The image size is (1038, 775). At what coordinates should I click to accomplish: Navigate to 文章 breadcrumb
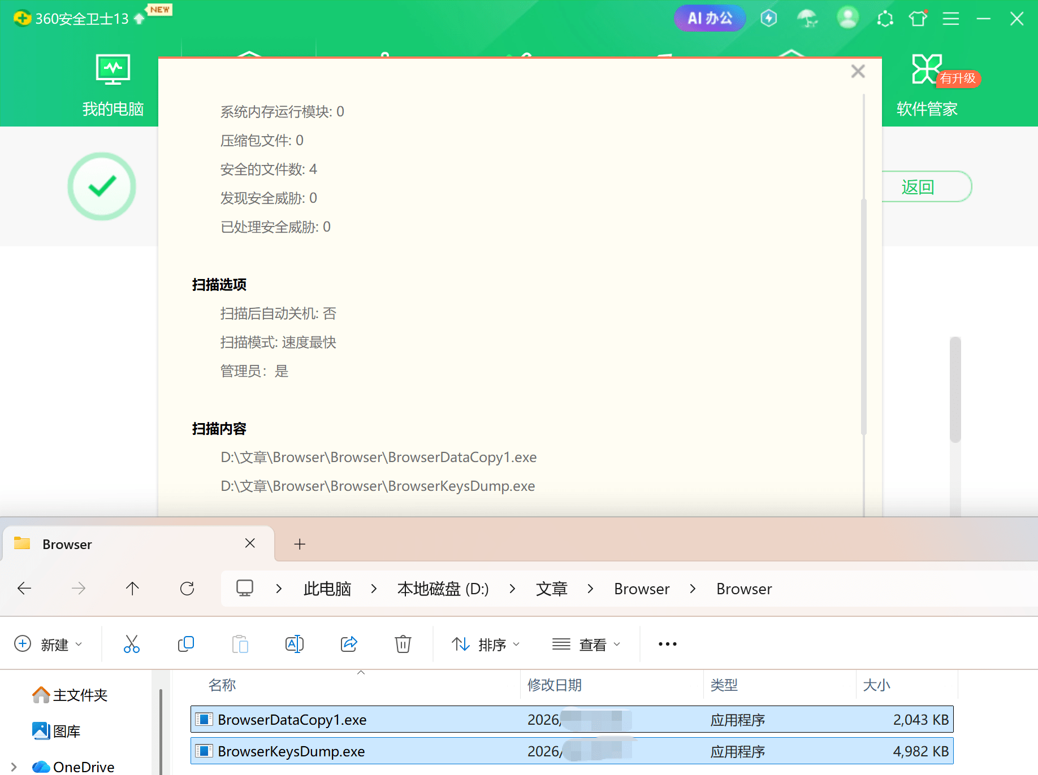tap(551, 589)
